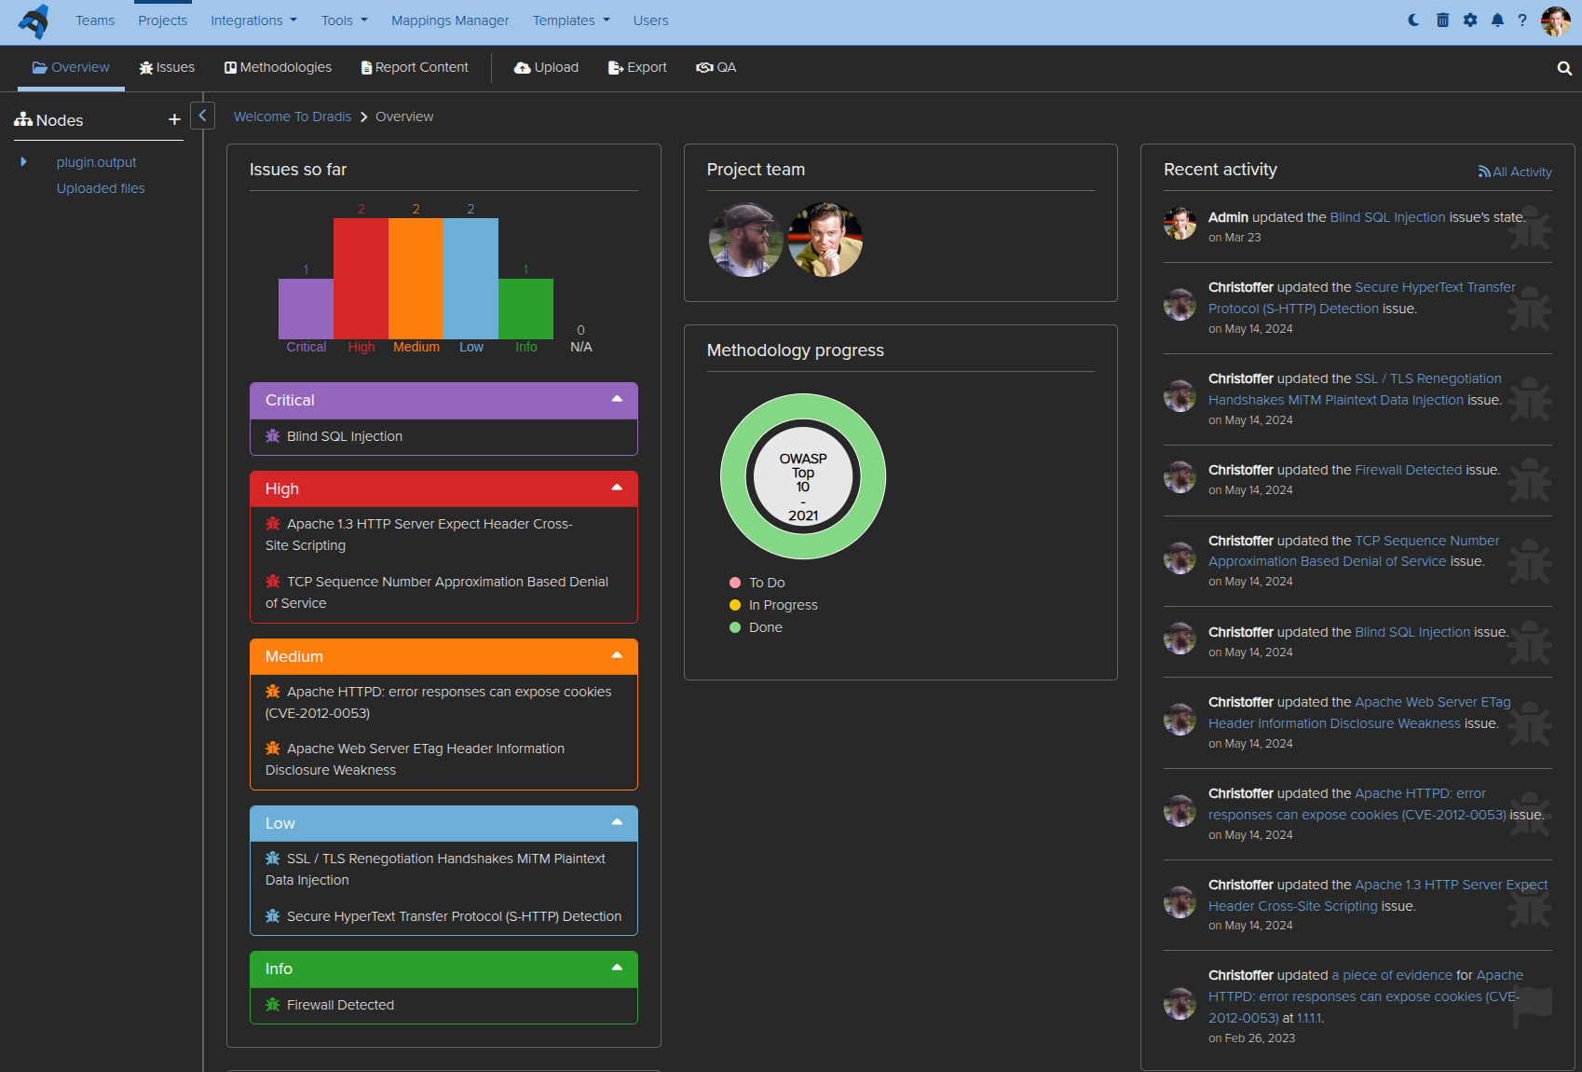The width and height of the screenshot is (1582, 1072).
Task: Toggle To Do legend in methodology chart
Action: 757,583
